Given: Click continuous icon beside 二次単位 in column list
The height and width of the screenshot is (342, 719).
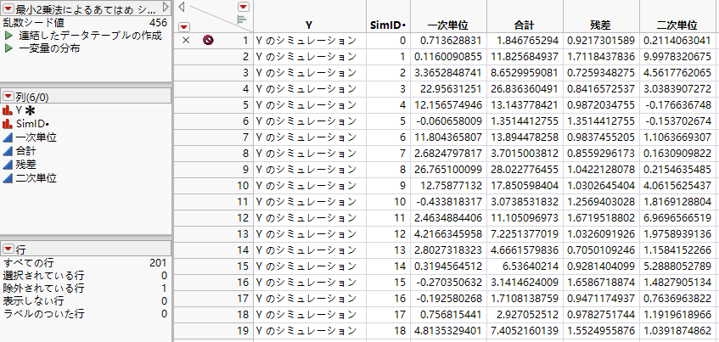Looking at the screenshot, I should tap(8, 177).
